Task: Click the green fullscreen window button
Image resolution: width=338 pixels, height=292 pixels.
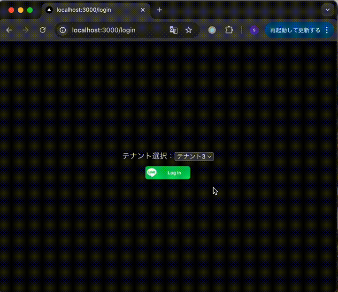Action: pyautogui.click(x=30, y=10)
